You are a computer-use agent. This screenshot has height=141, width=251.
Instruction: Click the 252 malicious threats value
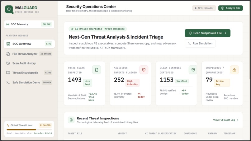pyautogui.click(x=119, y=80)
